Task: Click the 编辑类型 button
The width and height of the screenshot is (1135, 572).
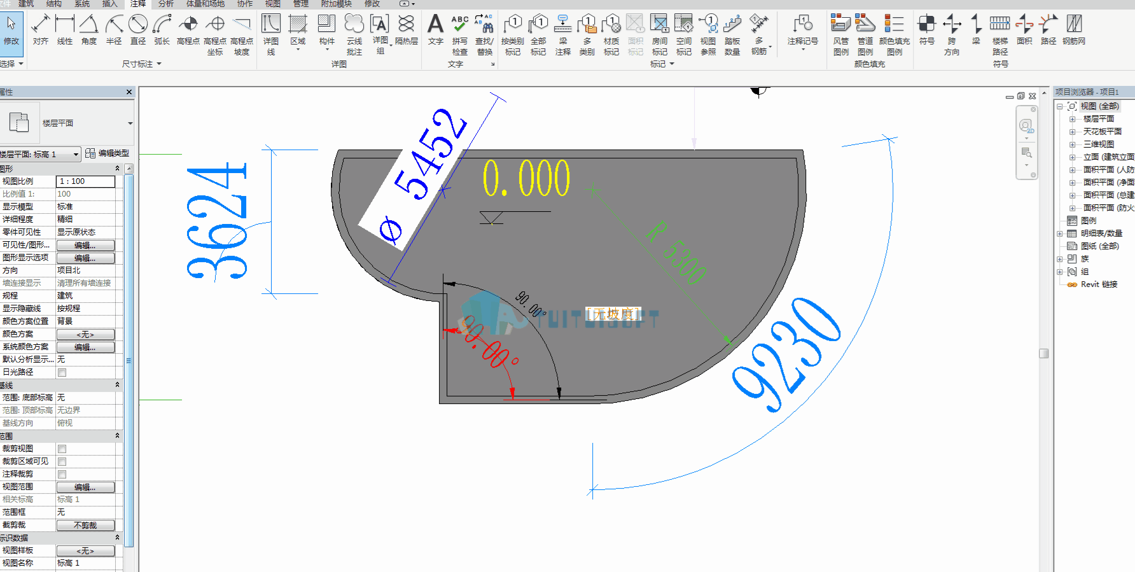Action: [x=108, y=153]
